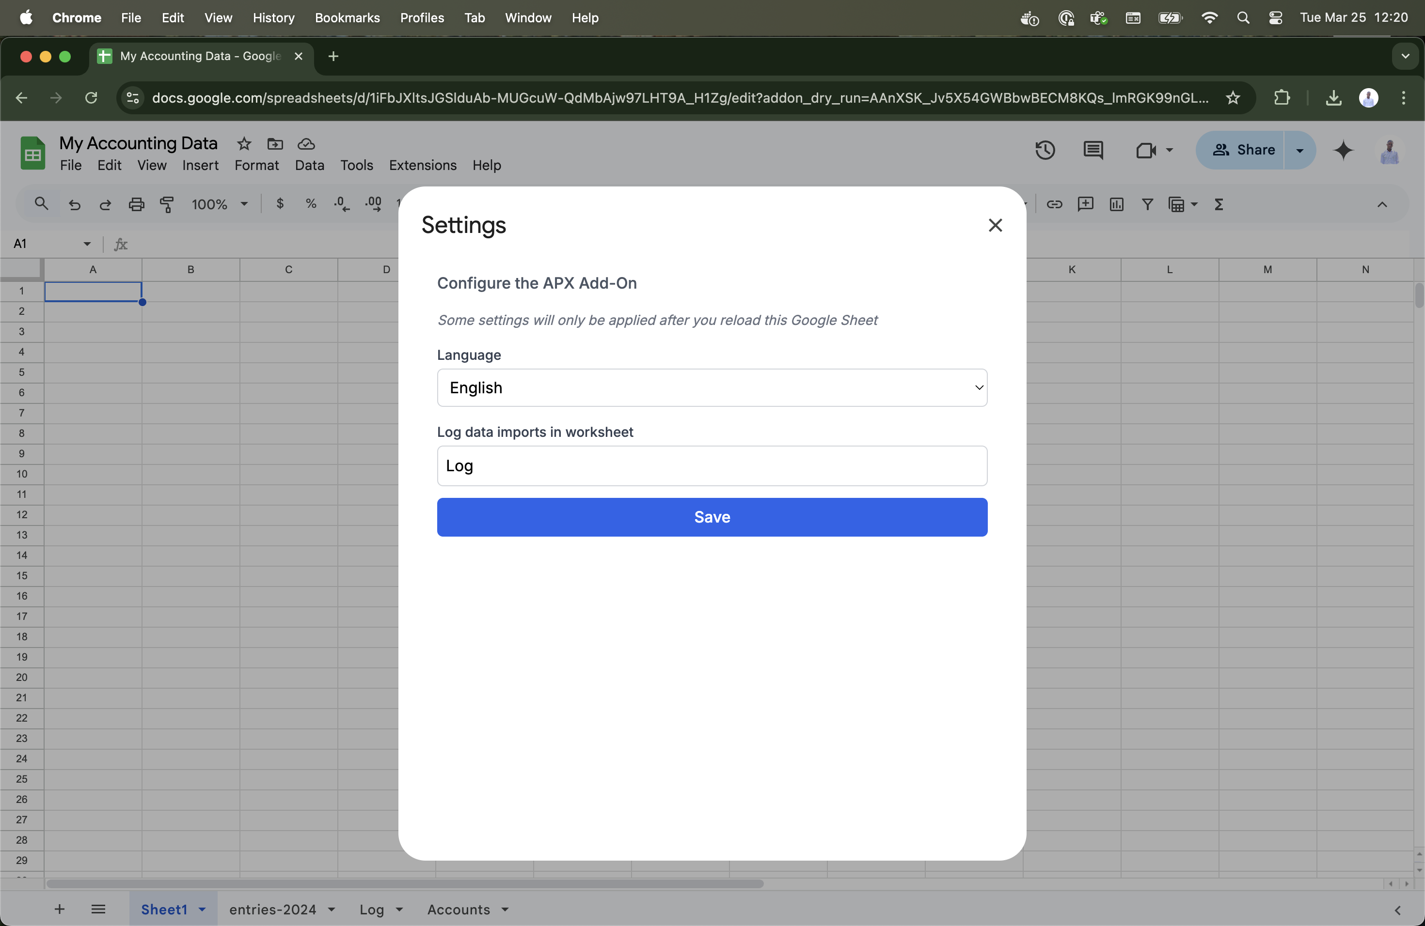This screenshot has width=1425, height=926.
Task: Expand the Share button dropdown arrow
Action: (1300, 150)
